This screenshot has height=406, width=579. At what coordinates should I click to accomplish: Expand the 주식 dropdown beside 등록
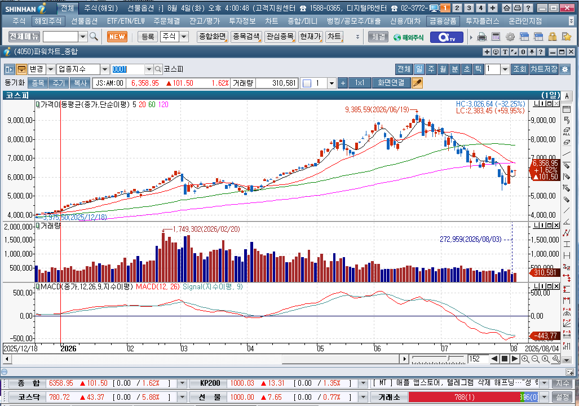click(x=184, y=37)
